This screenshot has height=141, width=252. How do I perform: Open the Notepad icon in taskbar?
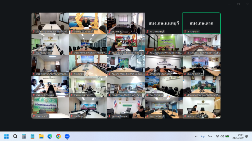[x=32, y=136]
